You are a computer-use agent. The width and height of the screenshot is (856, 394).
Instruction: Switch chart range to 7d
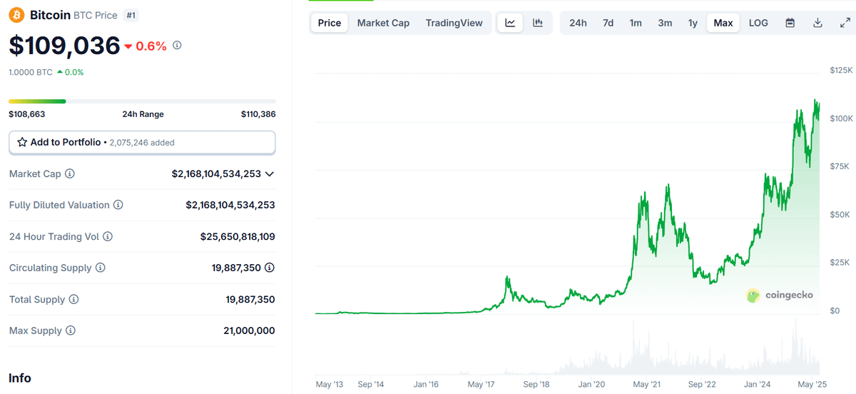coord(608,23)
